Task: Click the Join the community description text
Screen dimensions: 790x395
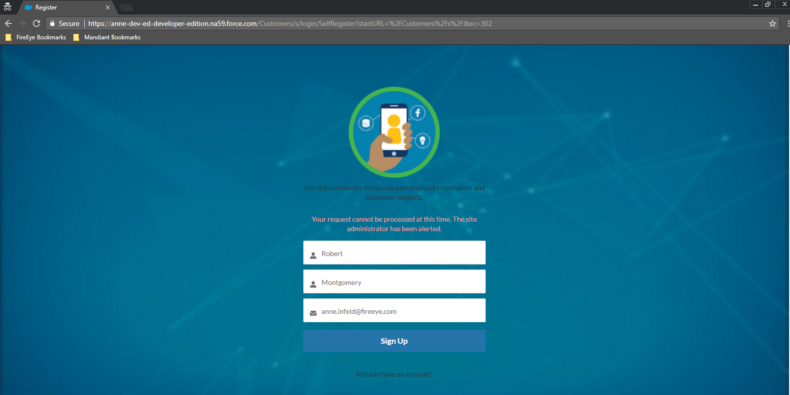Action: pos(394,193)
